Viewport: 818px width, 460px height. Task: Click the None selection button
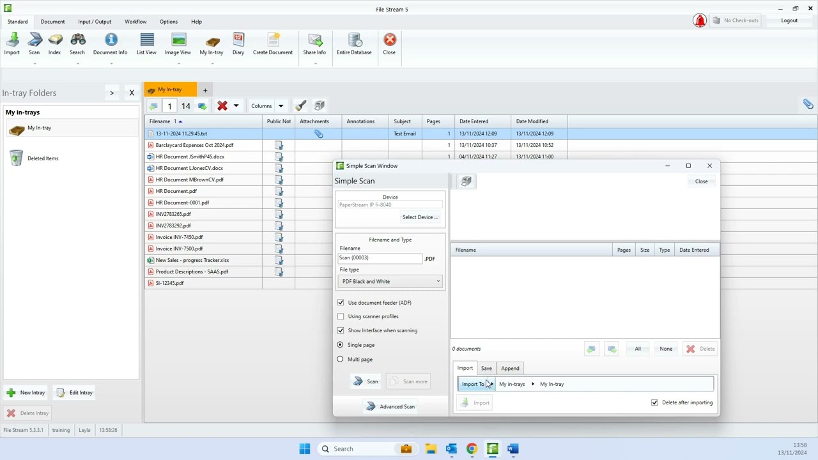click(666, 349)
